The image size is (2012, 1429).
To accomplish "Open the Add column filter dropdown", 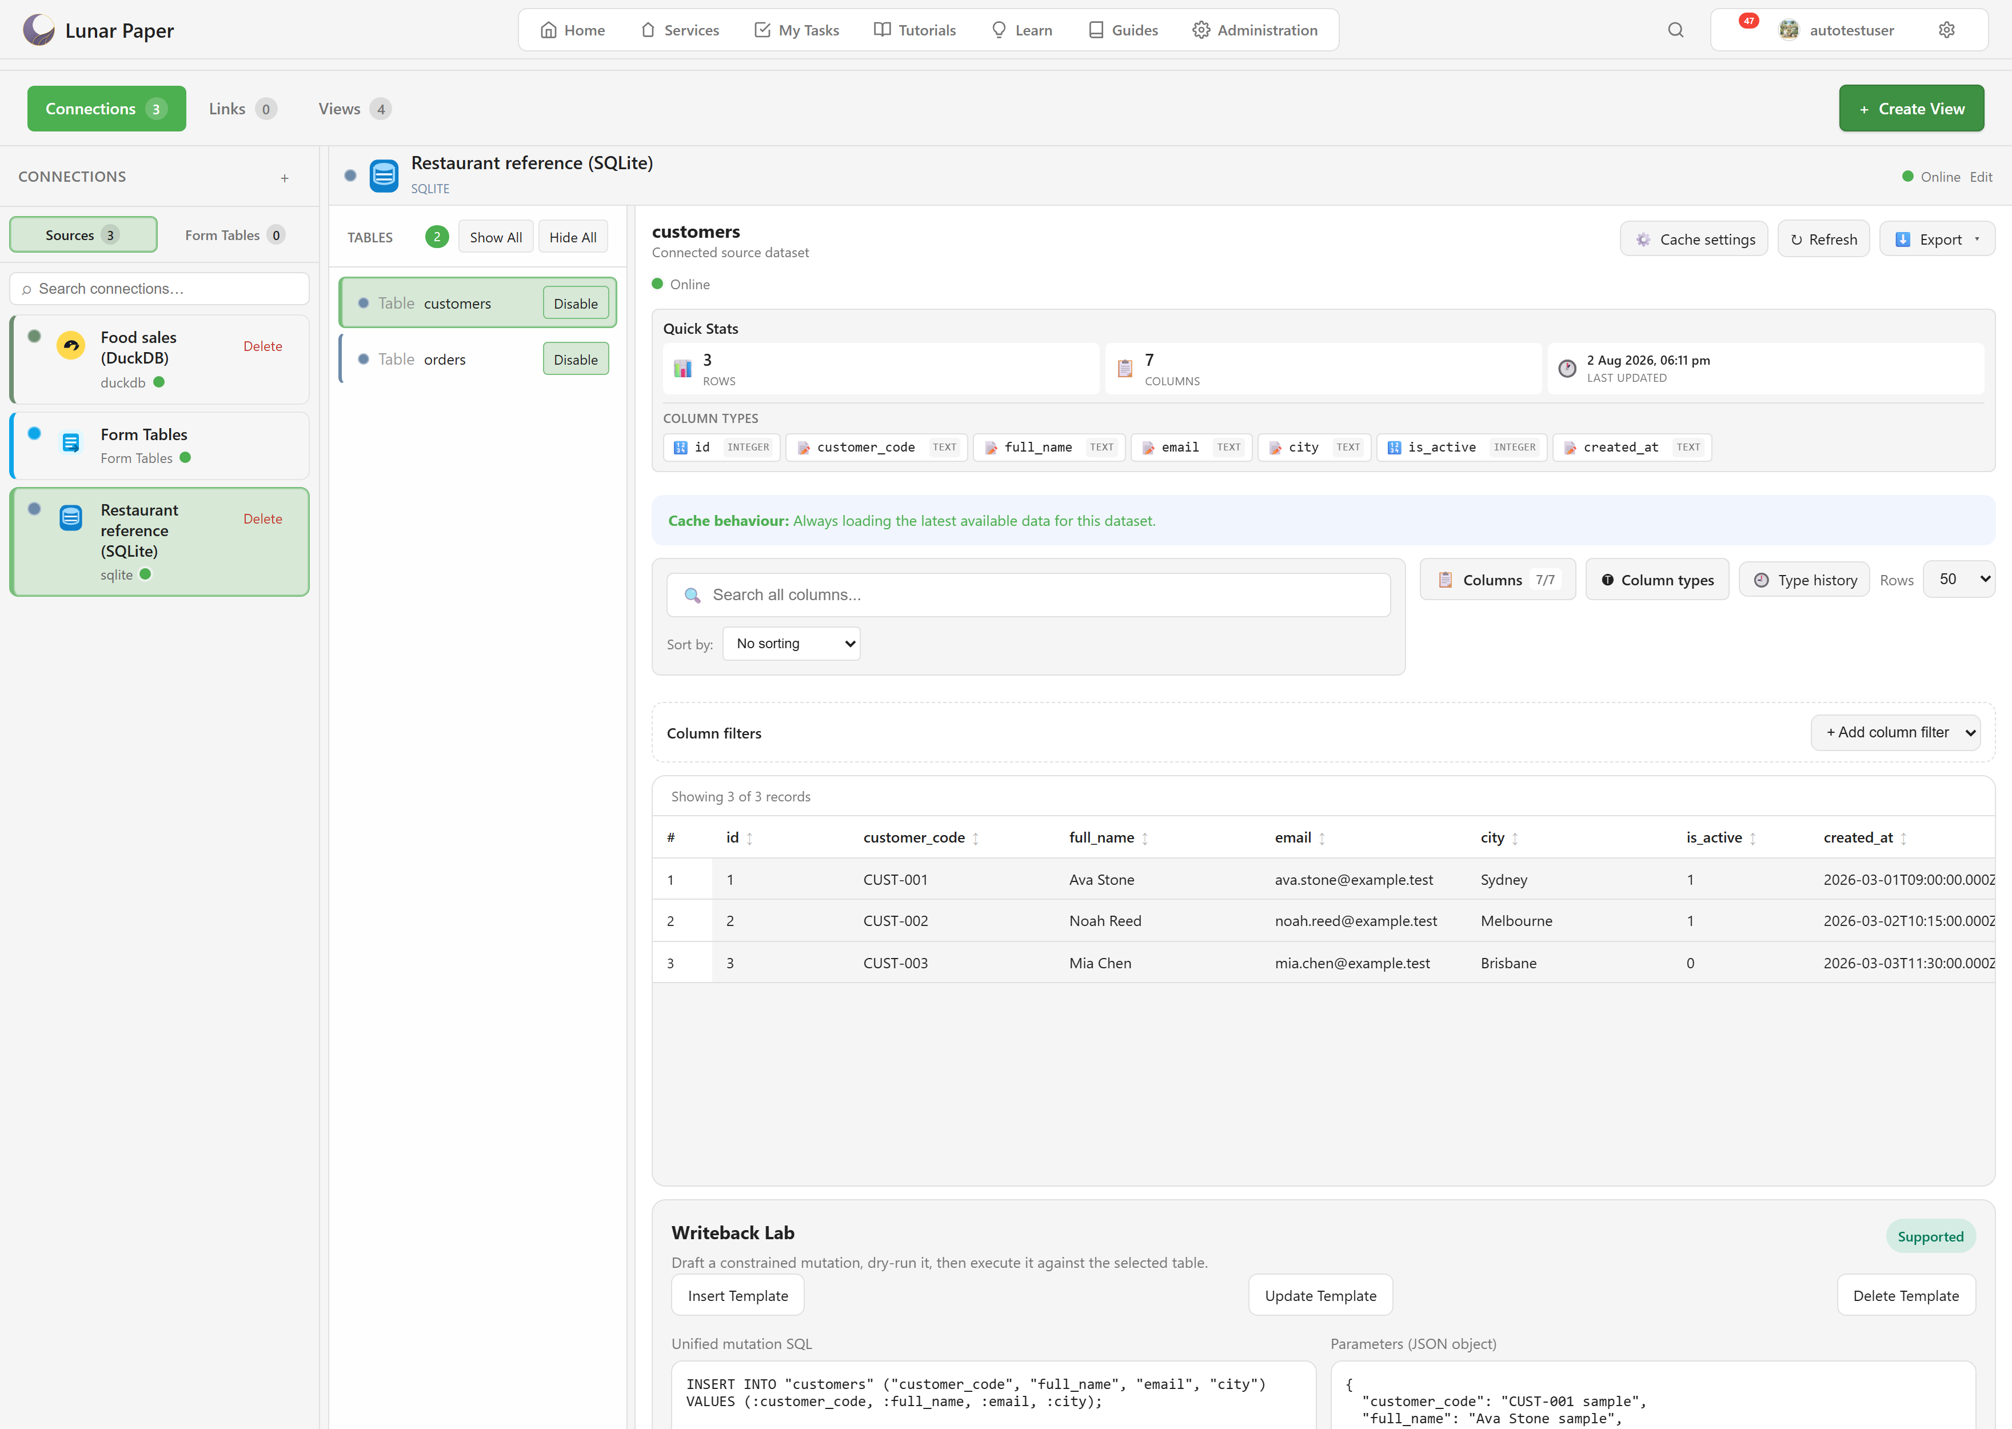I will (x=1895, y=732).
